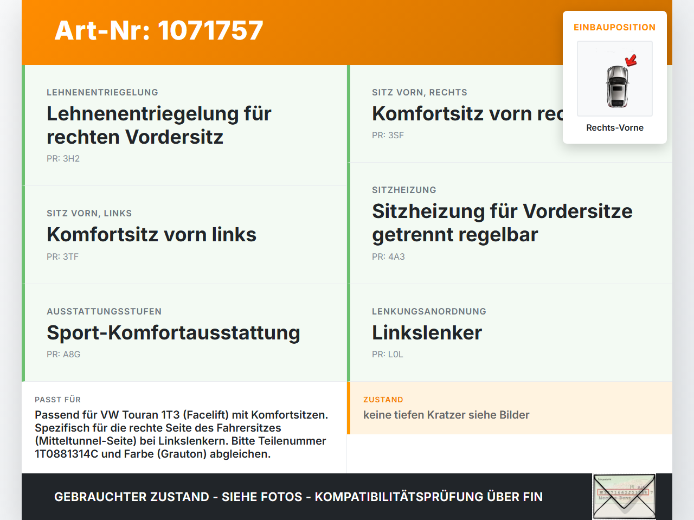Click the PR: 4A3 code
The image size is (694, 520).
click(x=388, y=256)
